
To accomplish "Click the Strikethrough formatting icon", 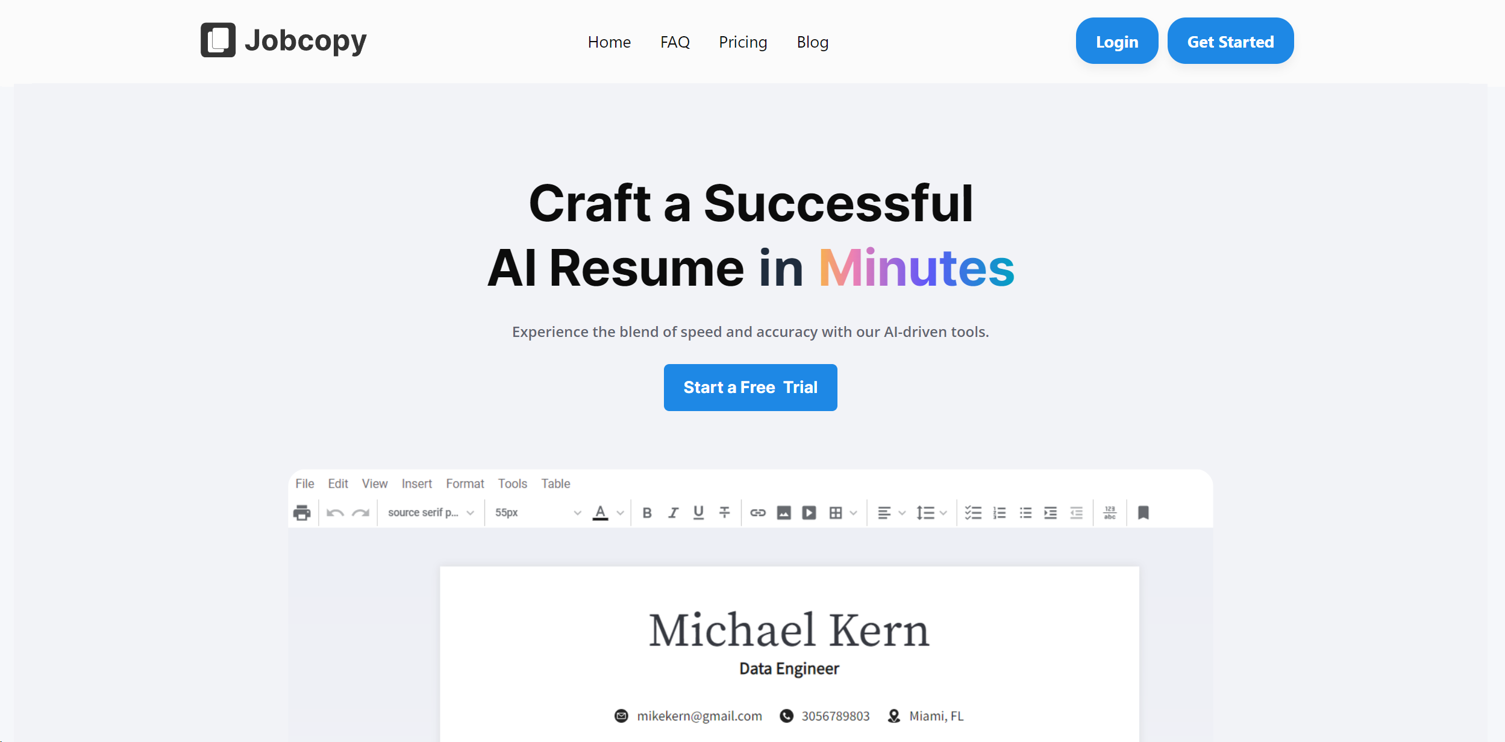I will click(x=725, y=512).
